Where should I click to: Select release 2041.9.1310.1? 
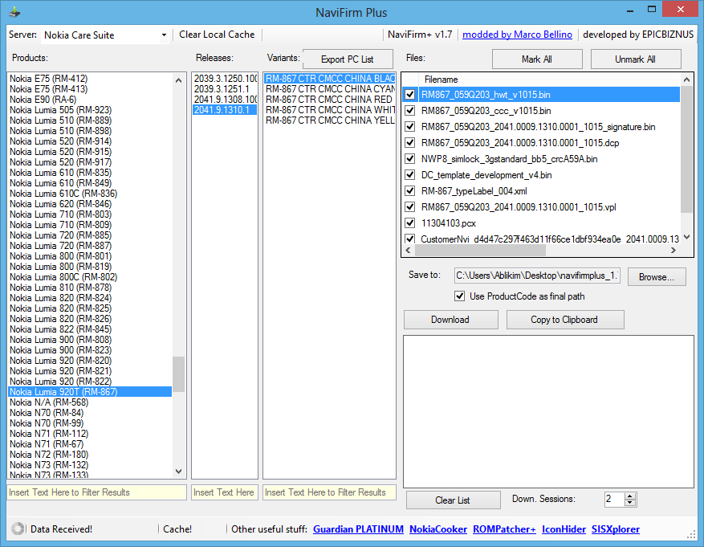point(225,110)
